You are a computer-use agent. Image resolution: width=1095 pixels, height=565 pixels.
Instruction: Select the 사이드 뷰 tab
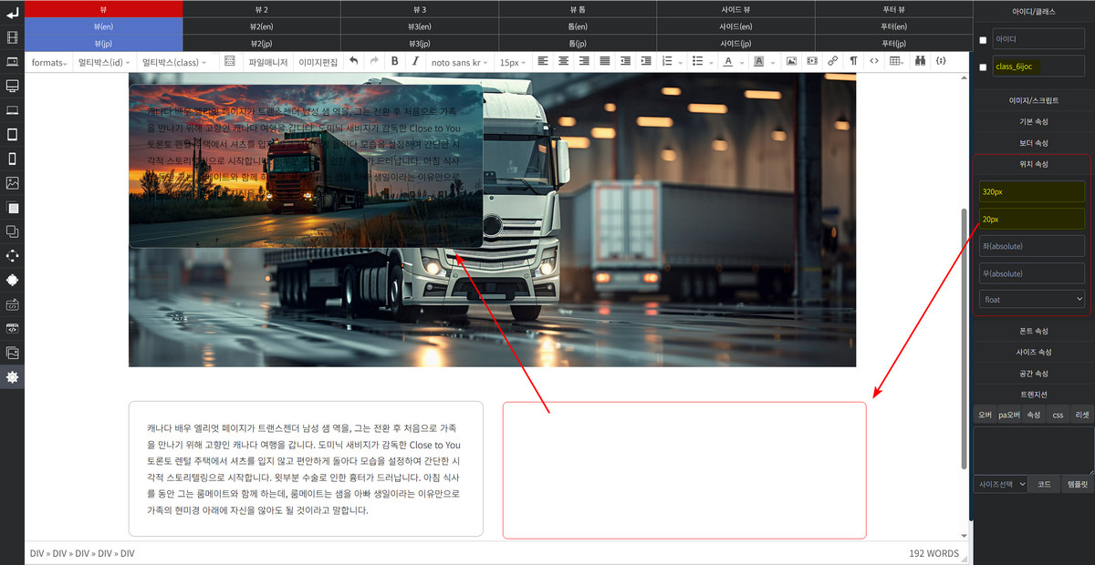(x=735, y=8)
